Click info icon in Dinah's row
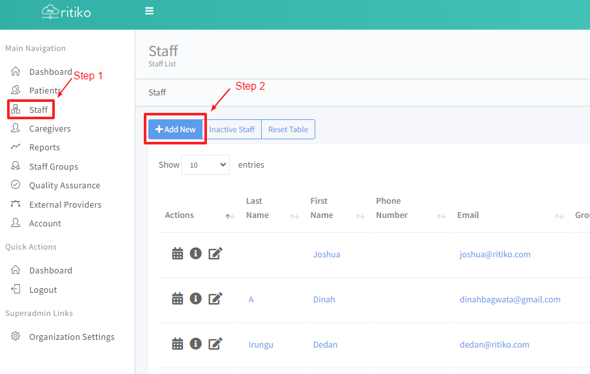The width and height of the screenshot is (590, 374). tap(196, 299)
